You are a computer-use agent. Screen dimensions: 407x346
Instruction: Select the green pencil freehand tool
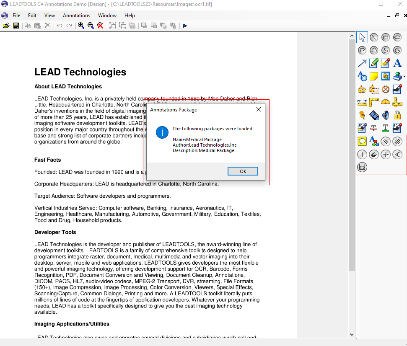click(374, 63)
